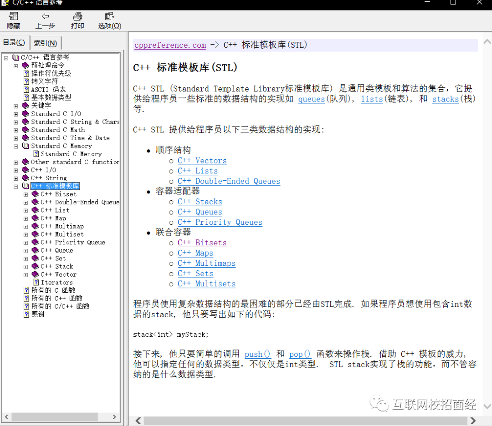Click the book icon beside C++ String
492x426 pixels.
pyautogui.click(x=26, y=178)
